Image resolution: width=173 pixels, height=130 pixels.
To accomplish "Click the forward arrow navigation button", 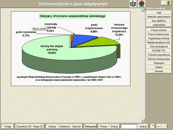I will 164,127.
